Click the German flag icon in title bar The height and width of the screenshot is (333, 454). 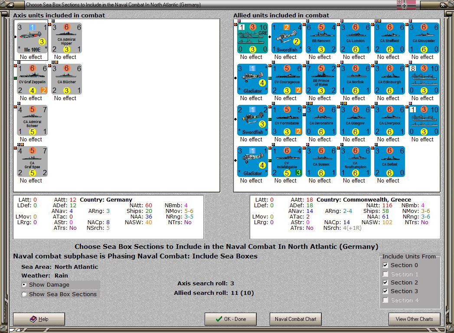[405, 5]
